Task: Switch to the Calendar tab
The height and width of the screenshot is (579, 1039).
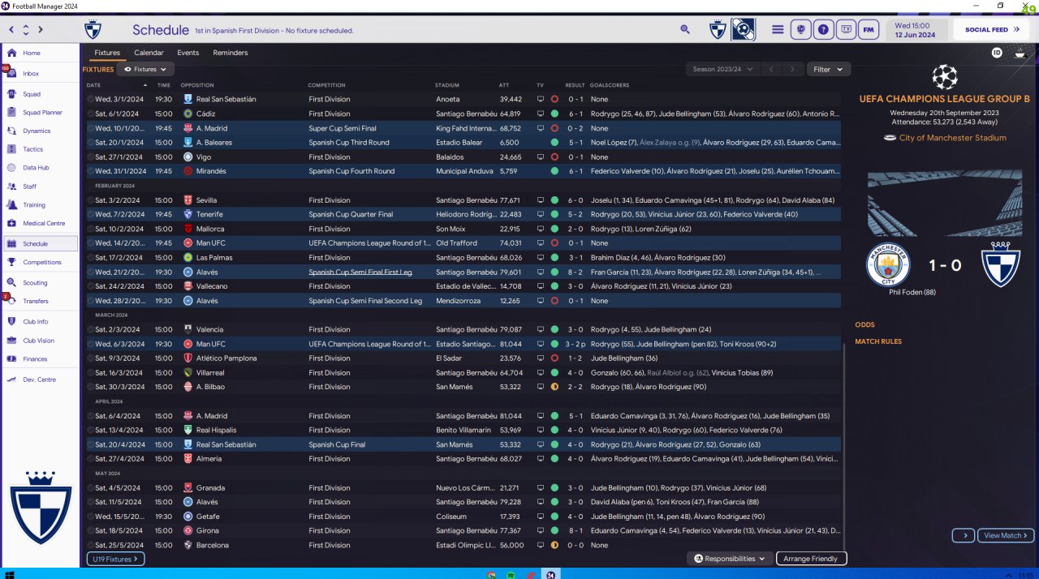Action: click(x=149, y=53)
